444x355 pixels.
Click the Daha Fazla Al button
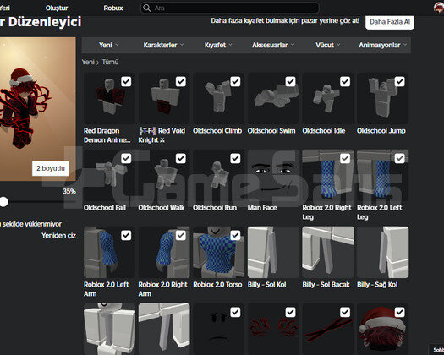390,22
